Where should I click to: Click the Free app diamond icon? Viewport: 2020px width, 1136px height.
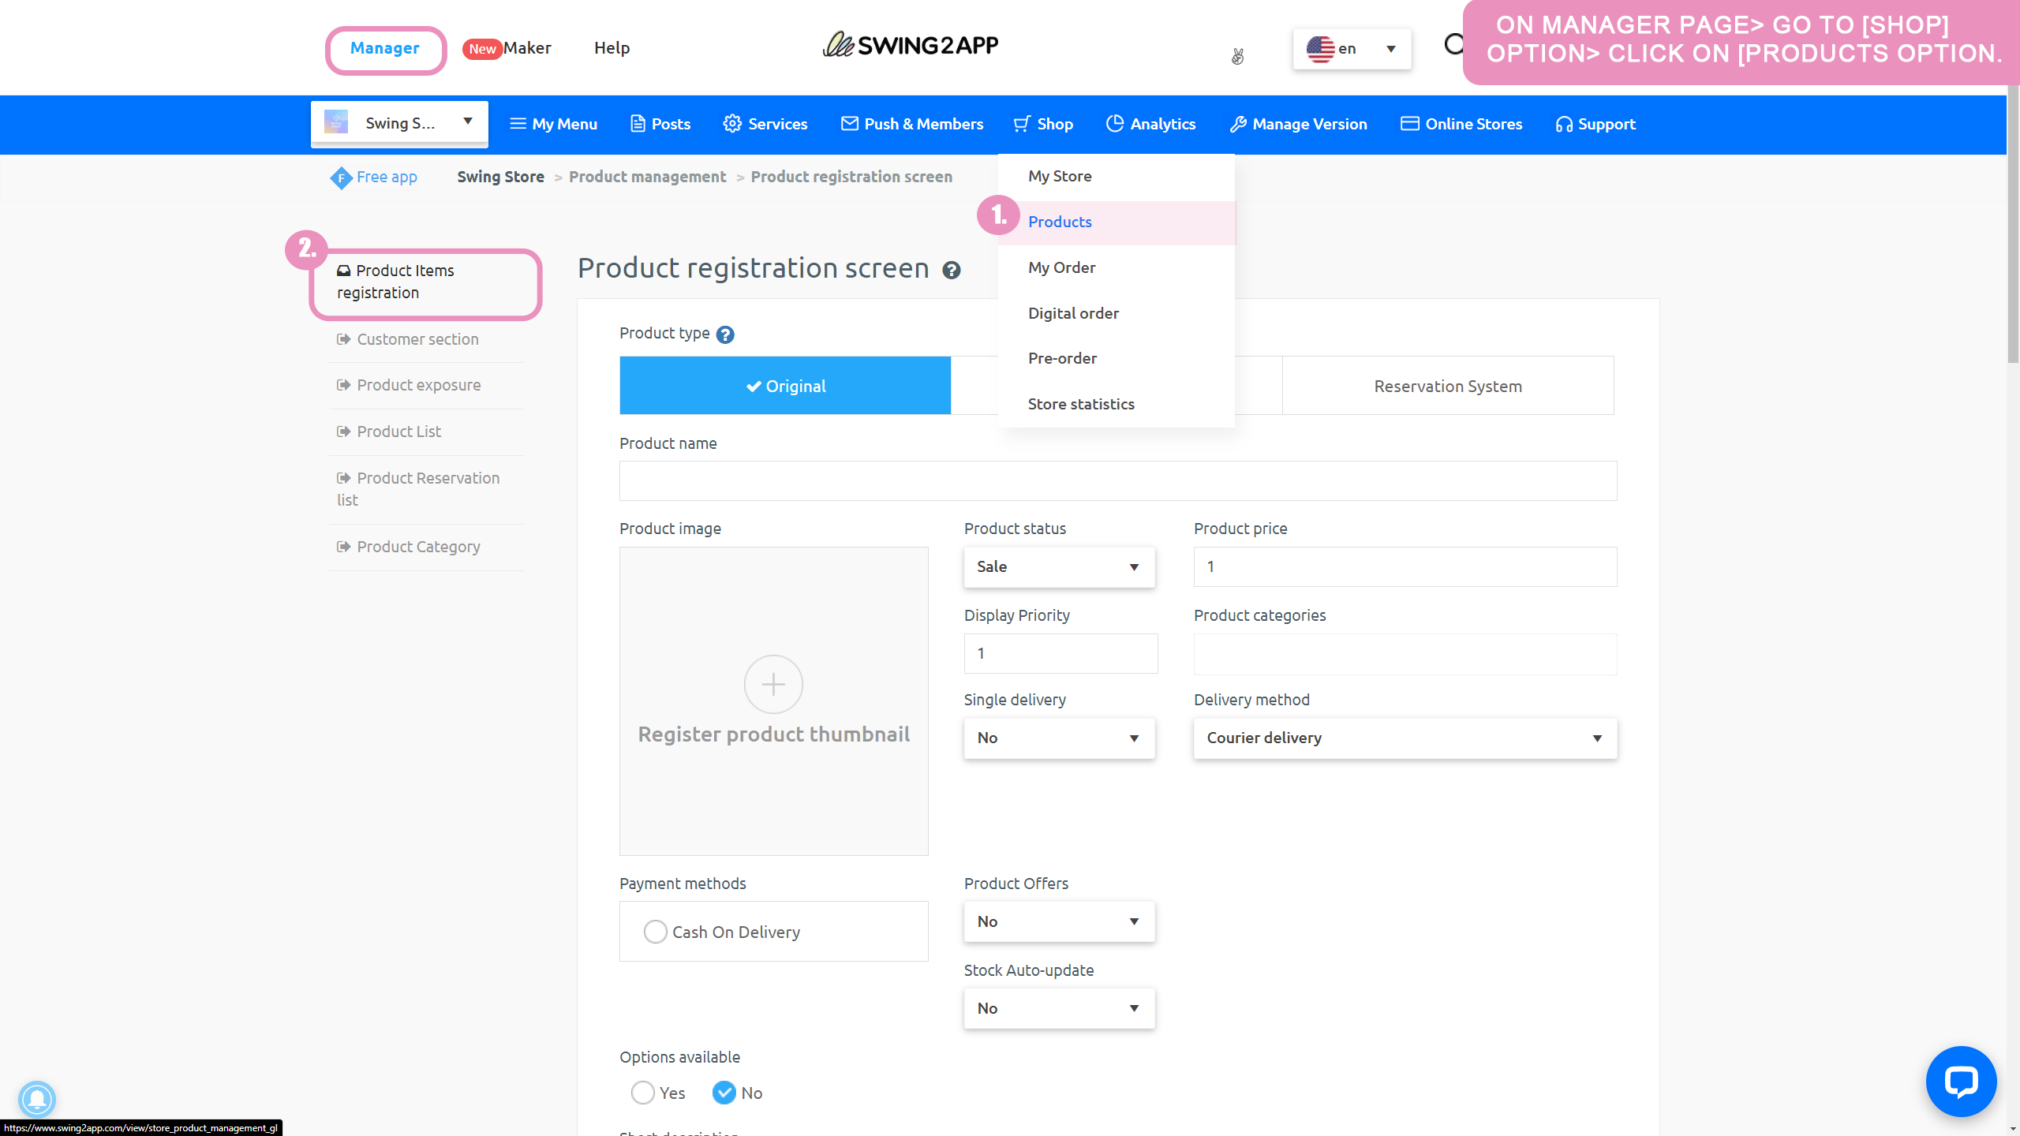341,177
